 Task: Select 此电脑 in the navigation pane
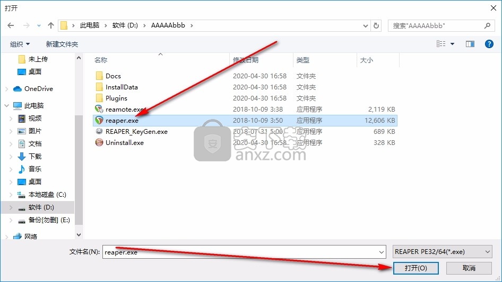click(x=34, y=106)
